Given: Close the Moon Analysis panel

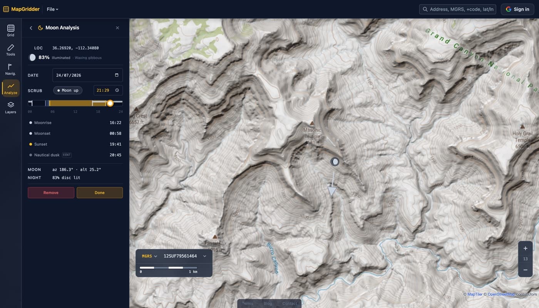Looking at the screenshot, I should (117, 28).
